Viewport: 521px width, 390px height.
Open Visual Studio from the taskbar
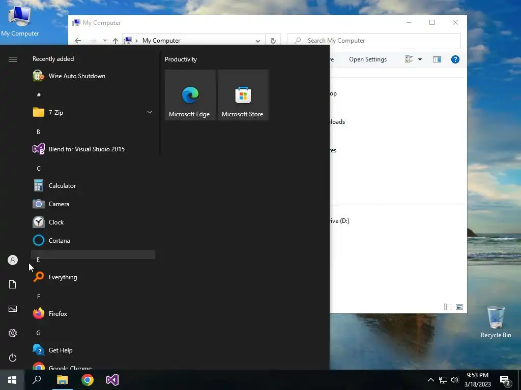click(x=112, y=380)
